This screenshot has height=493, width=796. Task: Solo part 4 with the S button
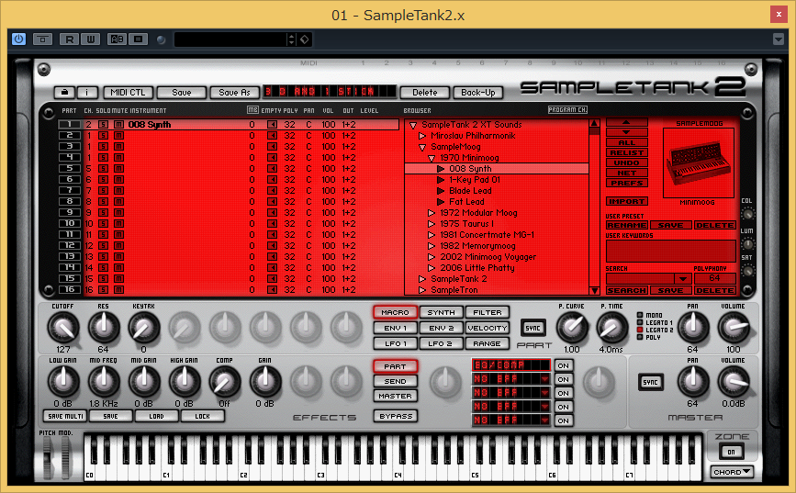pos(103,158)
